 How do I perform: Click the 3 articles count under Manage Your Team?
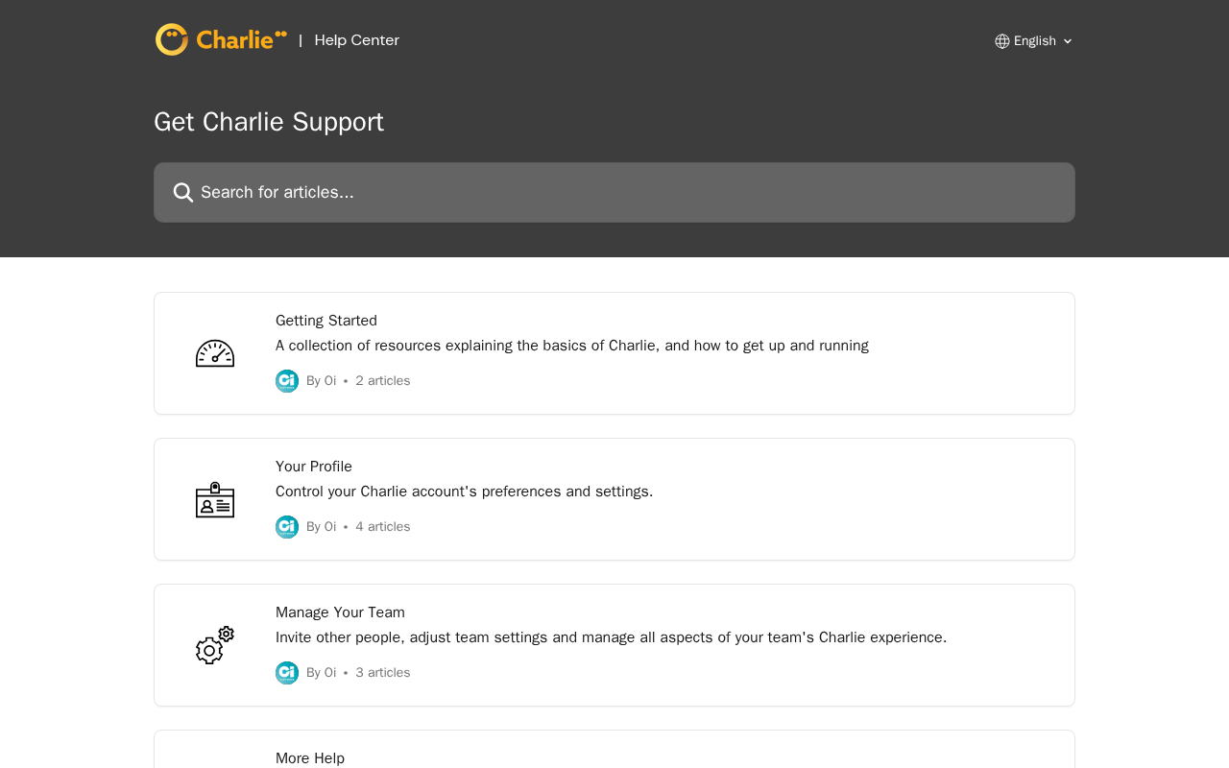point(382,673)
